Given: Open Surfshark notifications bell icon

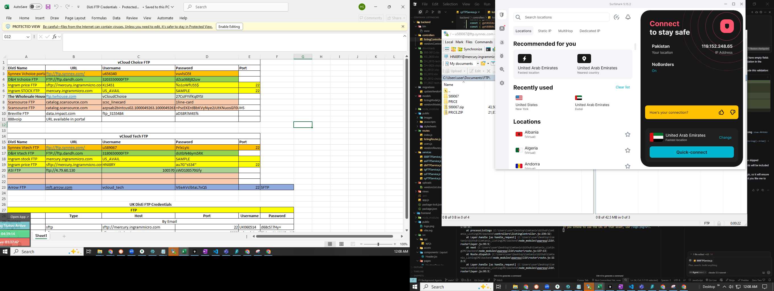Looking at the screenshot, I should pos(628,17).
